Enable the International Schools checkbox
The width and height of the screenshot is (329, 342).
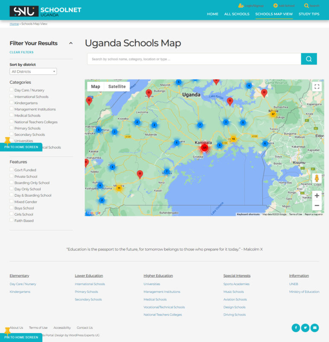[12, 97]
